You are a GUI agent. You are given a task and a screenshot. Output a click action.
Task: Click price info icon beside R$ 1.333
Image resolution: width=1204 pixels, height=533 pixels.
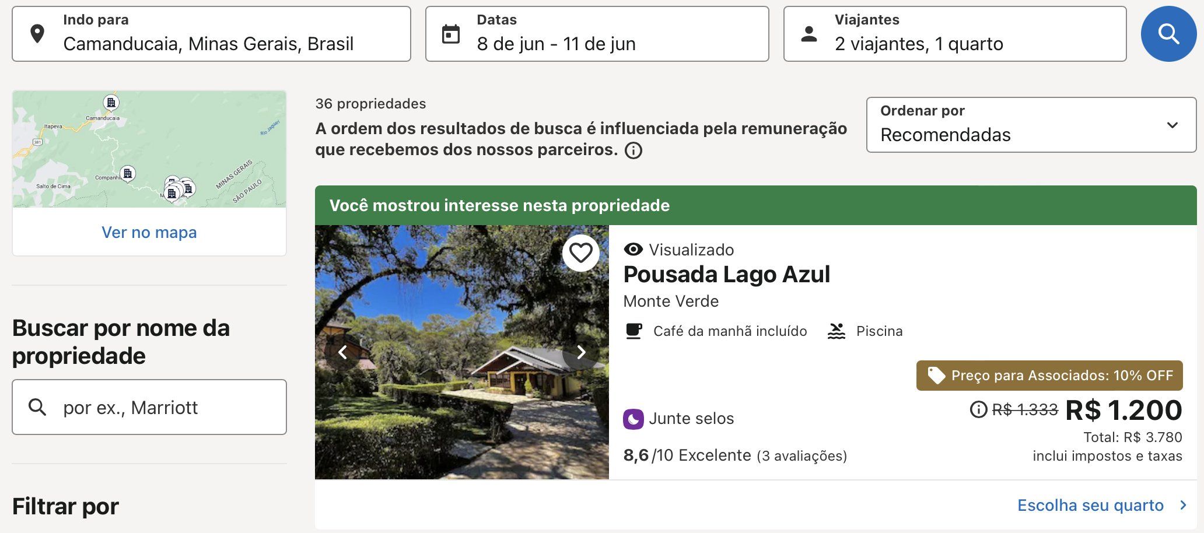click(978, 409)
